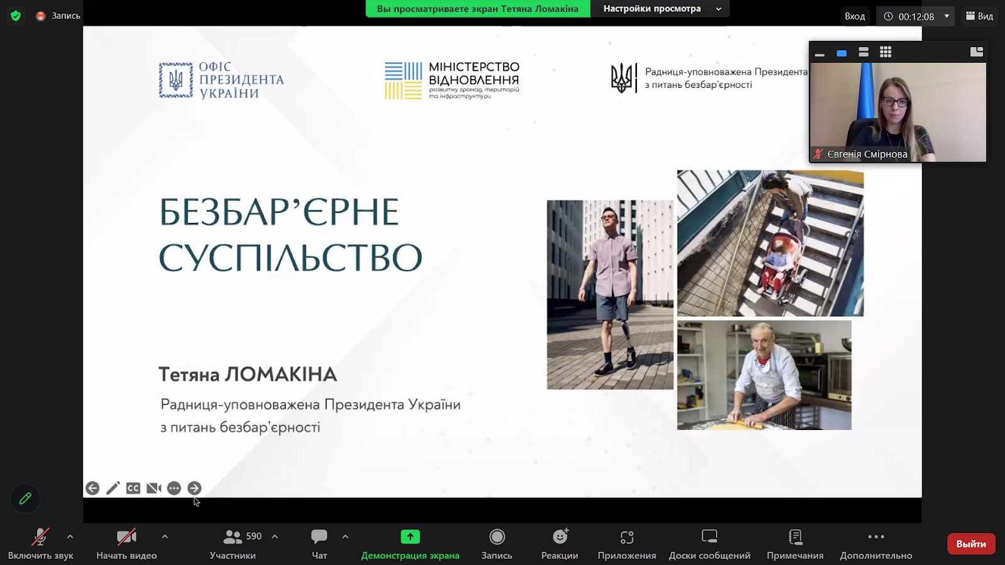
Task: Unmute with Включить звук
Action: [x=40, y=544]
